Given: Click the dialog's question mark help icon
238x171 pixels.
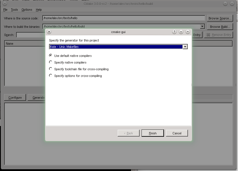Looking at the screenshot, I should (x=174, y=32).
